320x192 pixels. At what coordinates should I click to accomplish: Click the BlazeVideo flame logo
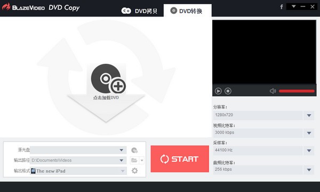coord(6,7)
